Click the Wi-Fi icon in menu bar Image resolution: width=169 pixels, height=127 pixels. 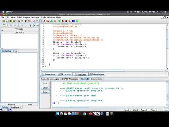[x=131, y=12]
